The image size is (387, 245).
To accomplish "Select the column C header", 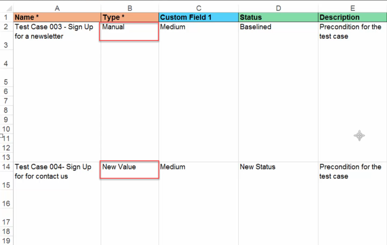I will (x=198, y=8).
